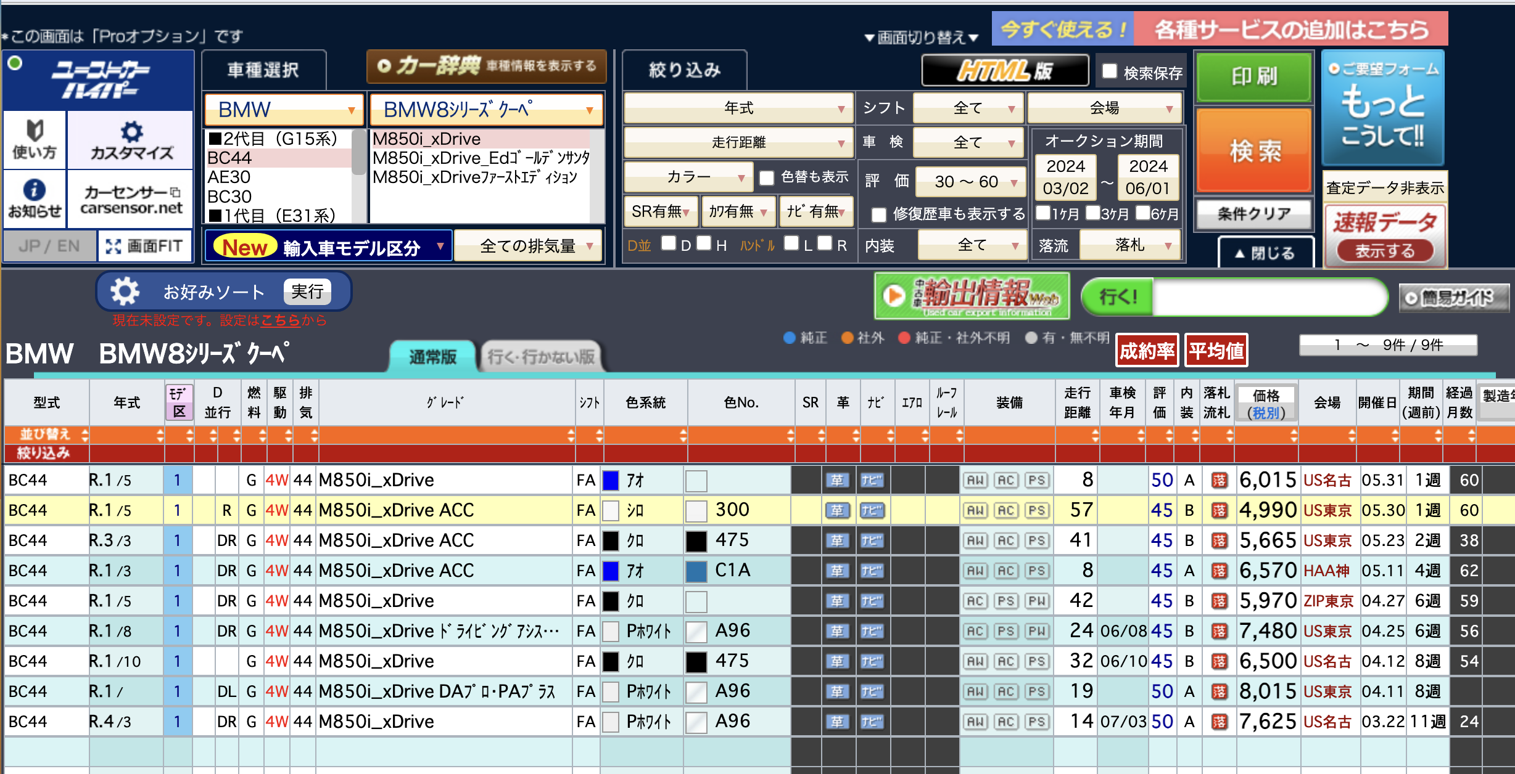Click AW equipment icon in the 5,665 row

click(x=975, y=540)
